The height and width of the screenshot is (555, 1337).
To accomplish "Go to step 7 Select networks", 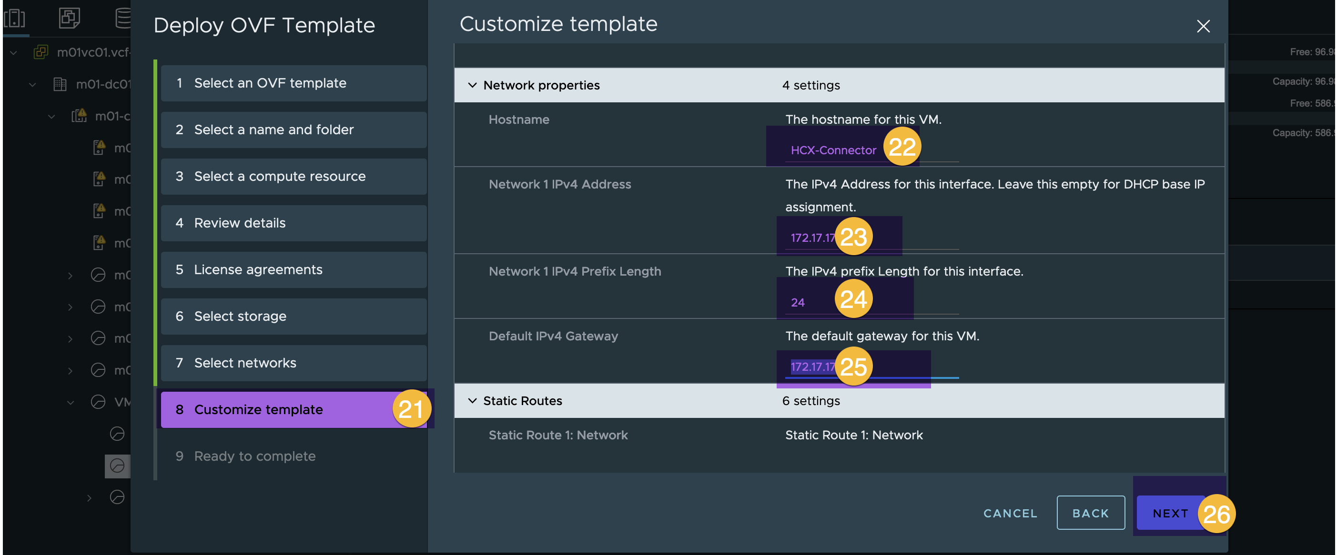I will pos(294,363).
